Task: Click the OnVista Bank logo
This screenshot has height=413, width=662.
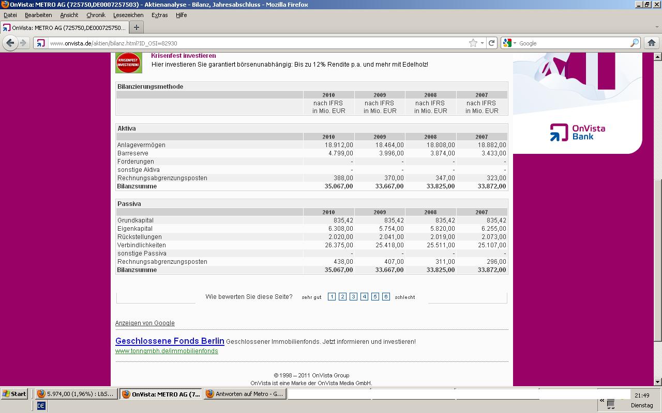Action: point(577,132)
